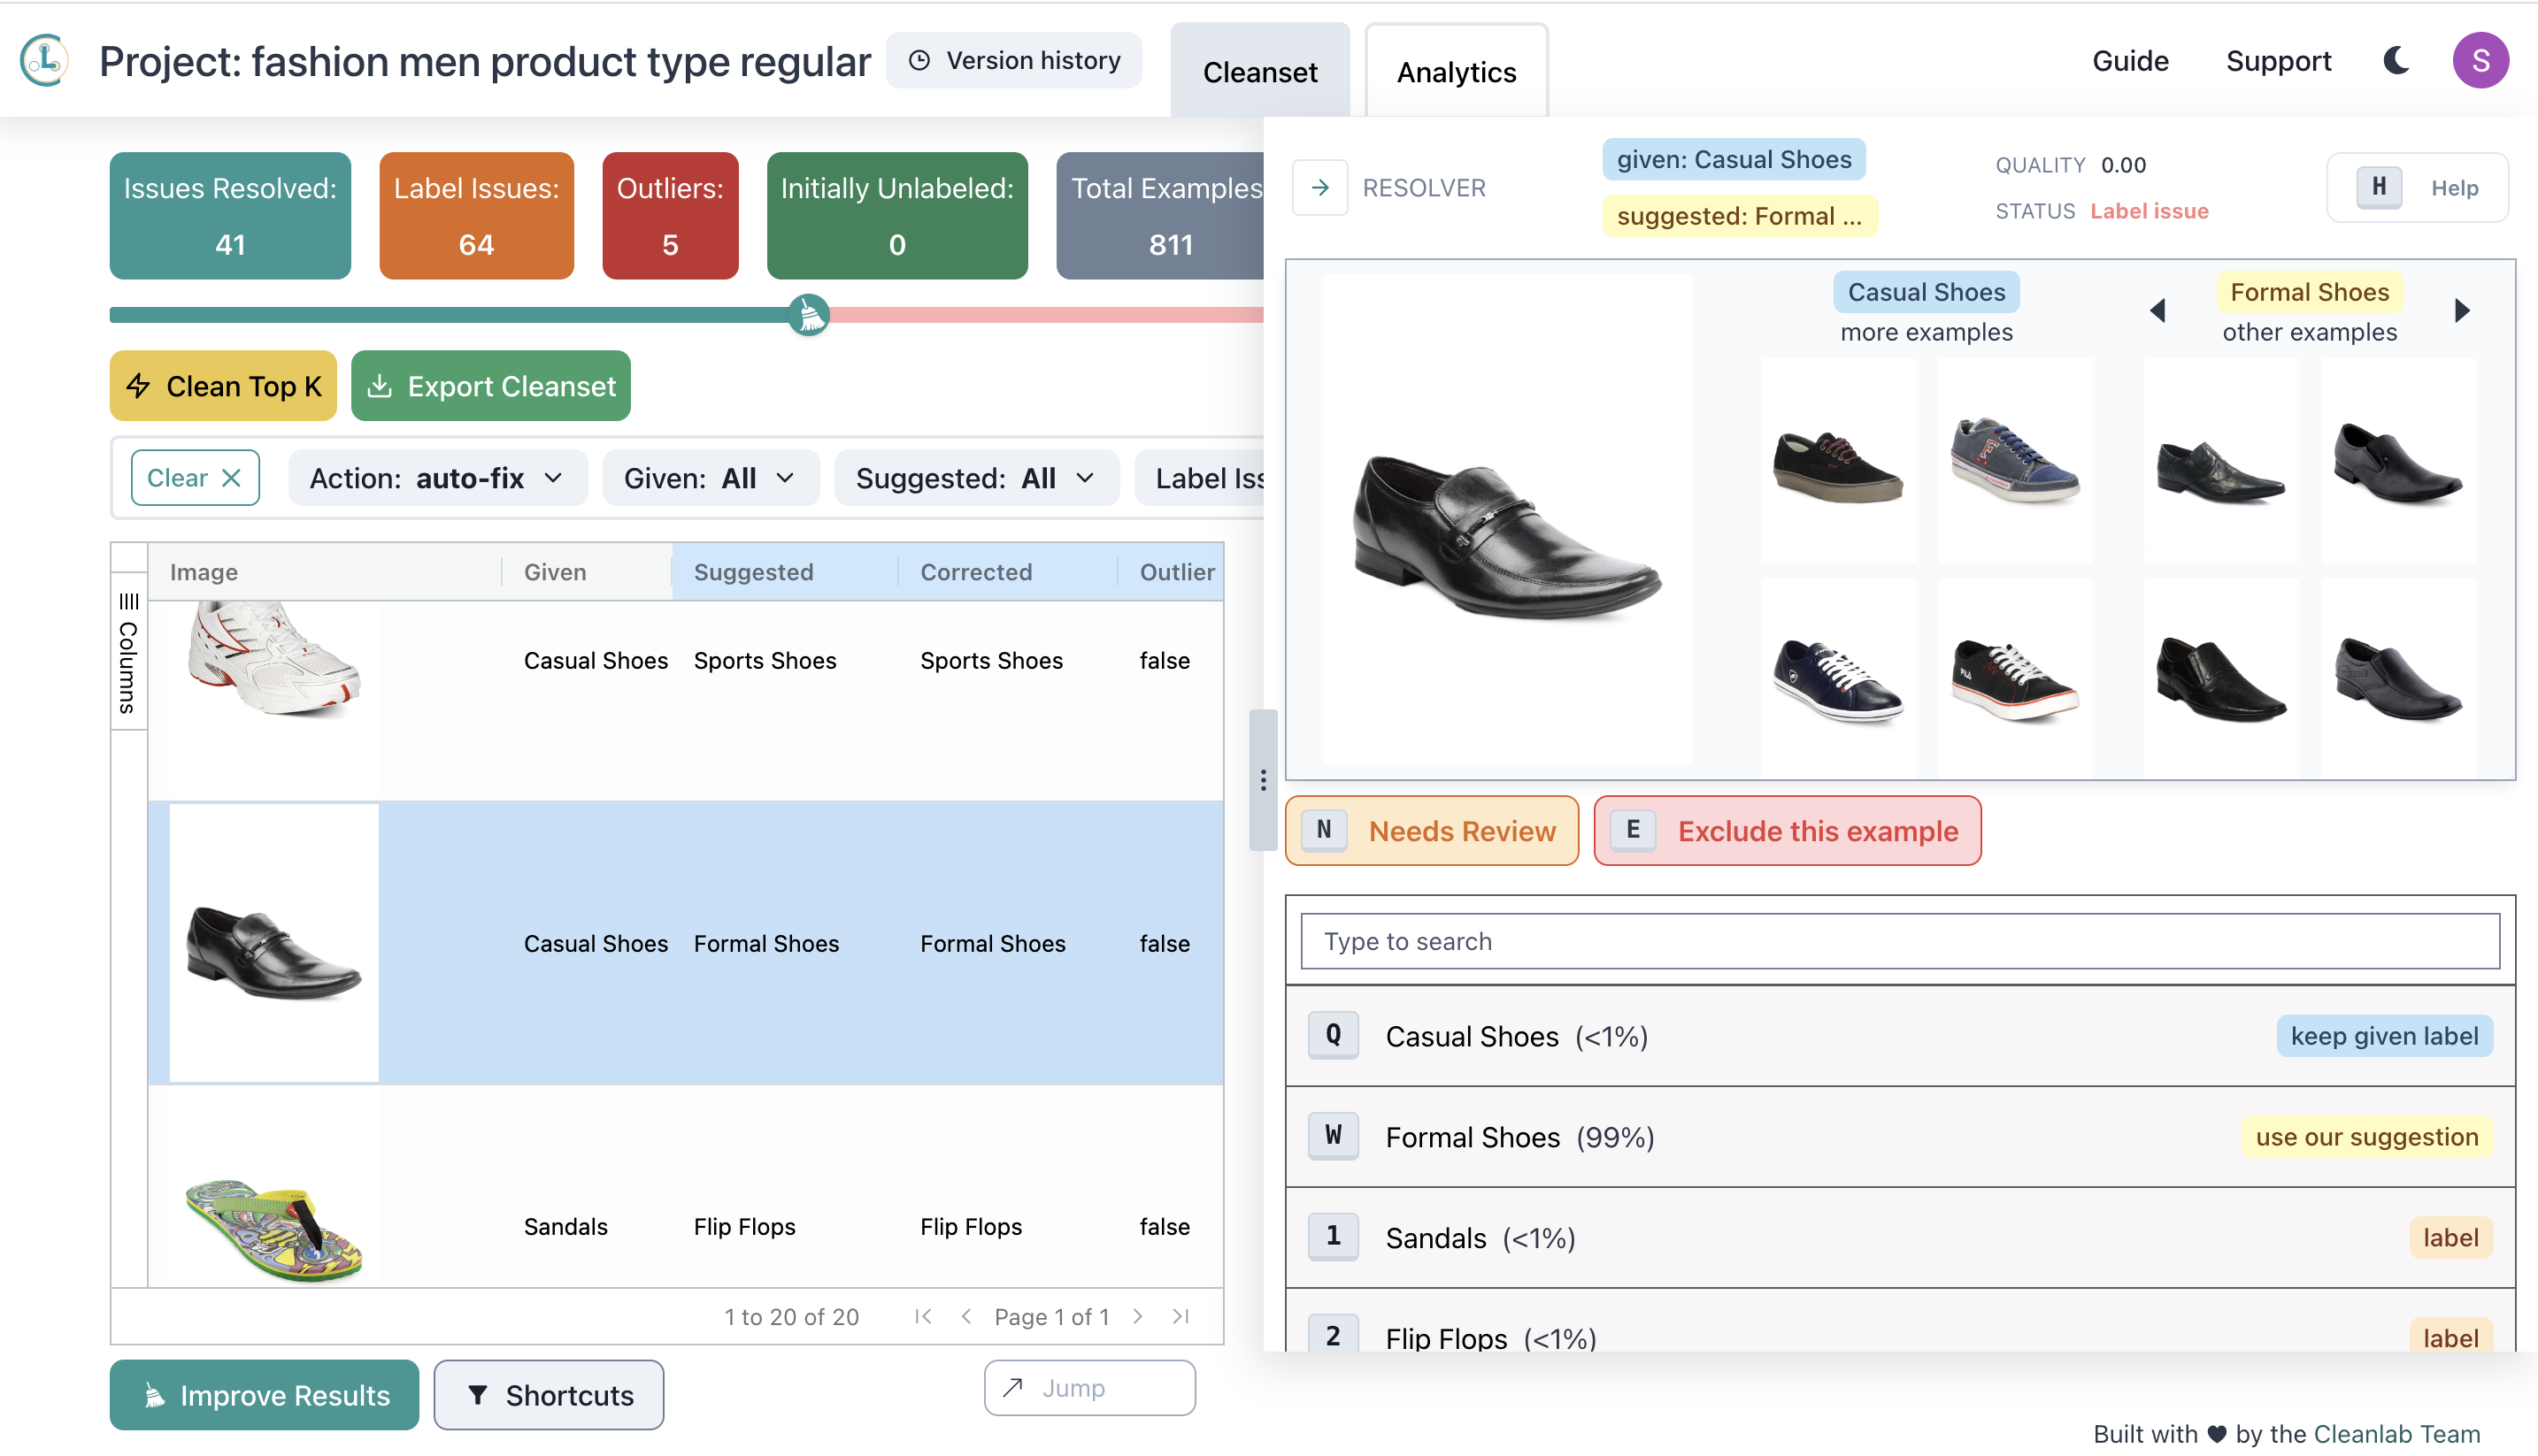Click the panel resize three-dot handle
Screen dimensions: 2538x1456
[x=1263, y=780]
